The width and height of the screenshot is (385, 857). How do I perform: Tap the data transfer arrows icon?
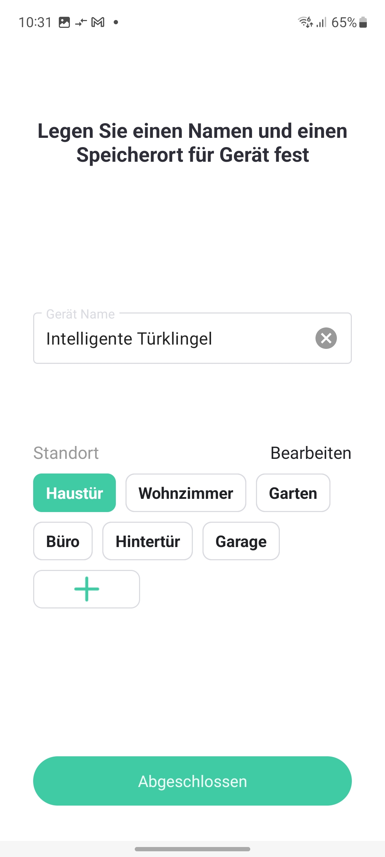coord(81,22)
